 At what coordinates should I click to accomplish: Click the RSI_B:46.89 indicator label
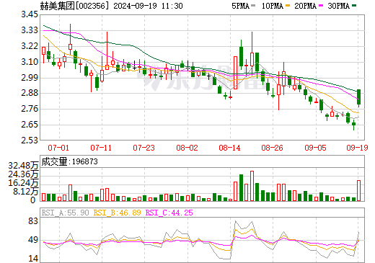117,213
